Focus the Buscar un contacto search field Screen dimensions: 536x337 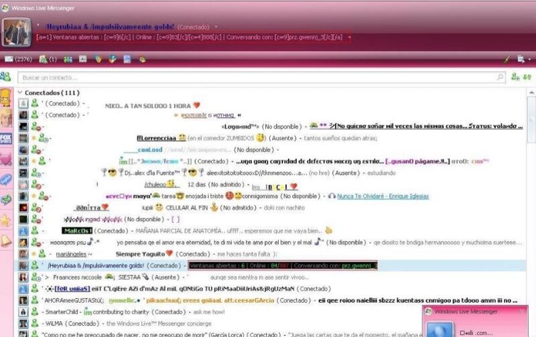[x=261, y=78]
